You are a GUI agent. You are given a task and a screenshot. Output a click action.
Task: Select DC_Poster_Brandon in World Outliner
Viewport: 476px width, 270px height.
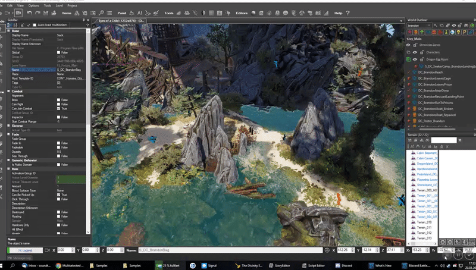431,121
